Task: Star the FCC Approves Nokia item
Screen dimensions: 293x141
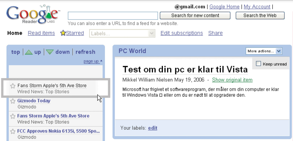Action: 13,131
